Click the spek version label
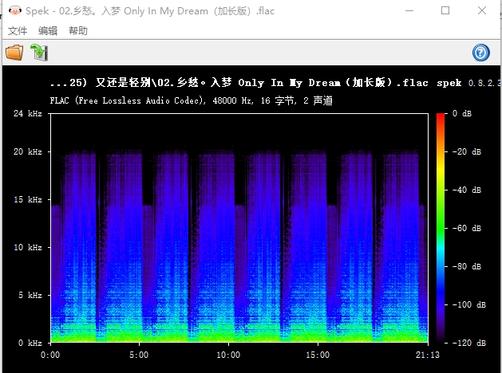 pos(468,83)
